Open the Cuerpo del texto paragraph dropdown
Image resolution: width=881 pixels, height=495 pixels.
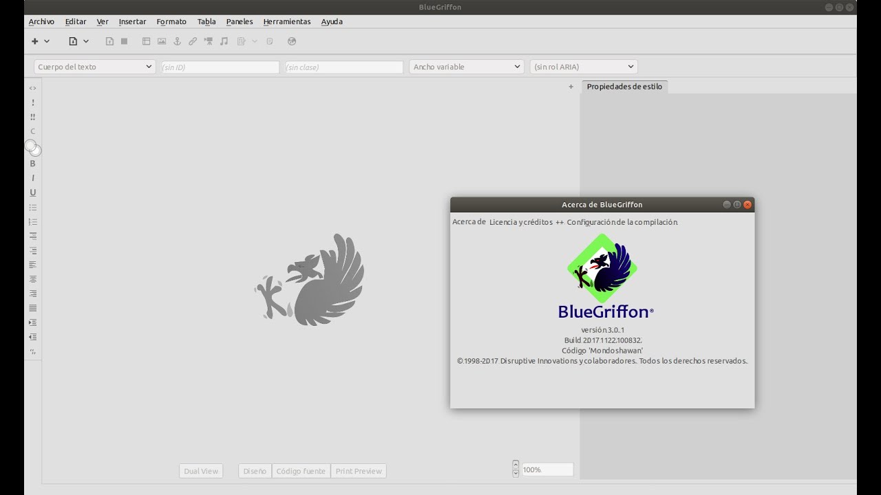point(94,67)
